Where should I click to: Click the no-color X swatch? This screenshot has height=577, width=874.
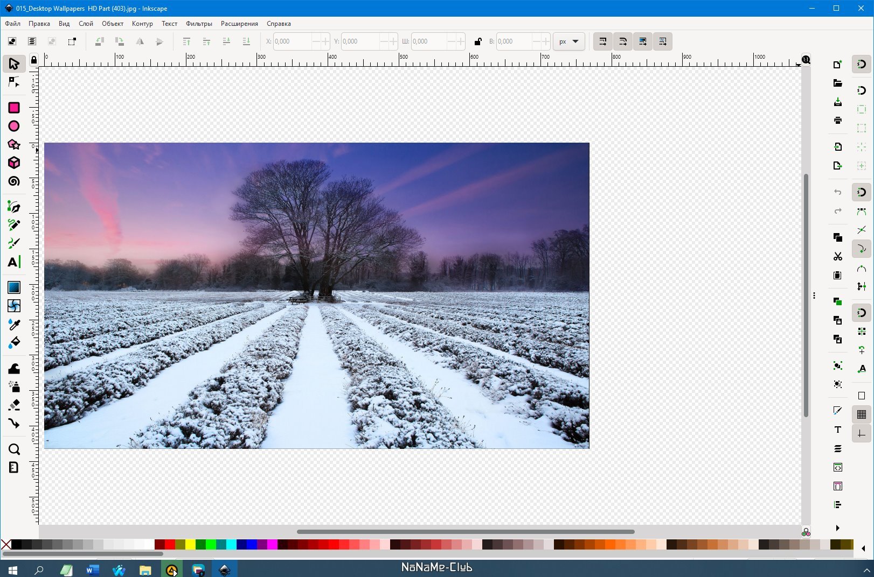[6, 544]
